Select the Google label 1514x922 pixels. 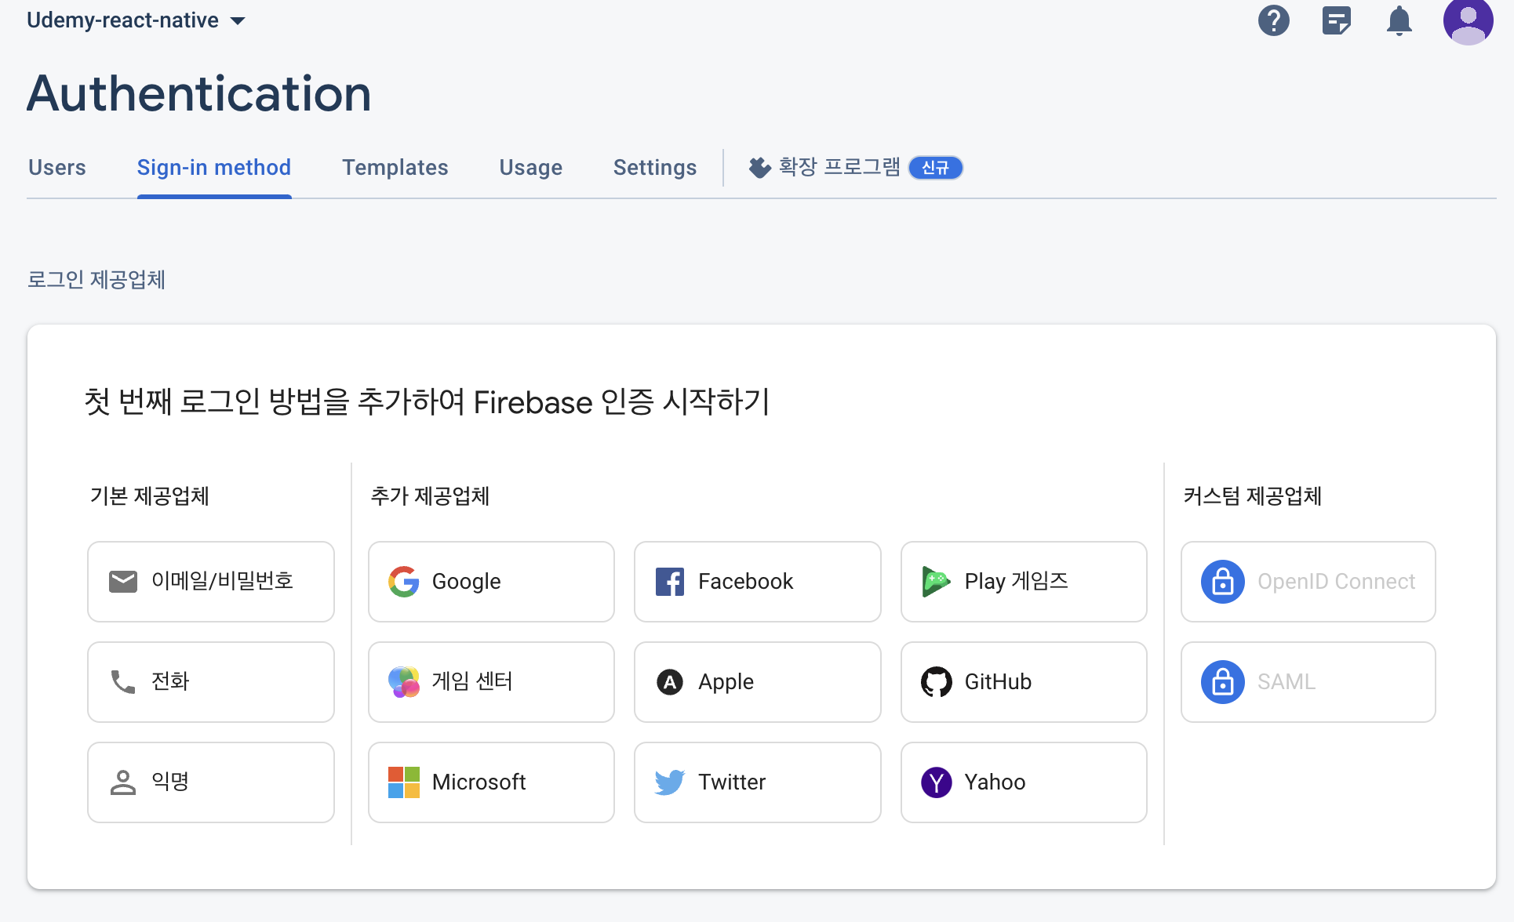467,582
